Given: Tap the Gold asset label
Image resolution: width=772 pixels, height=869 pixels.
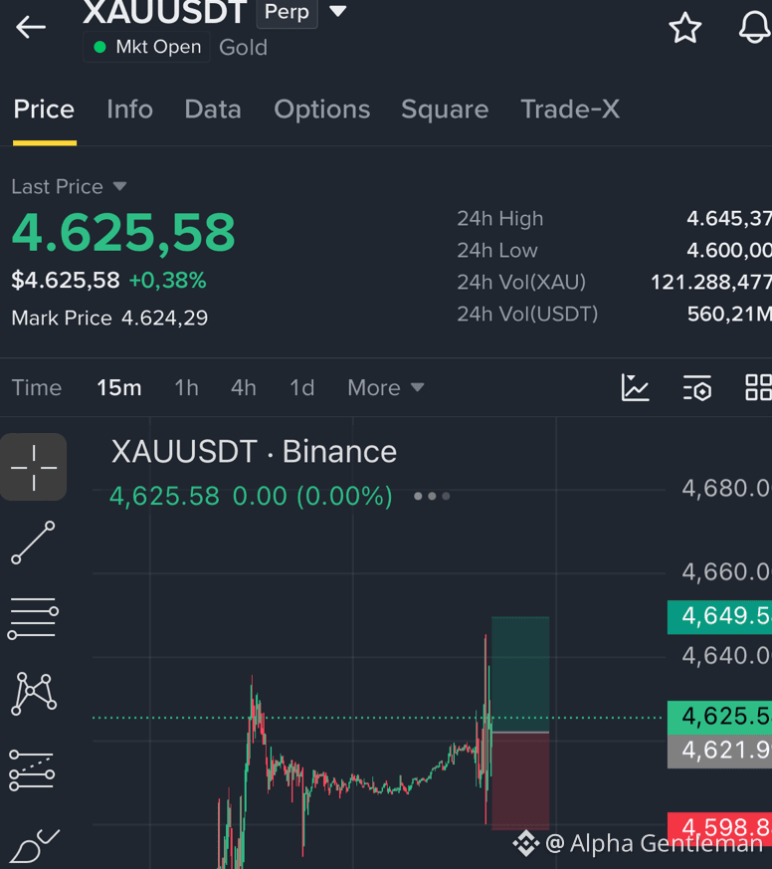Looking at the screenshot, I should click(243, 48).
